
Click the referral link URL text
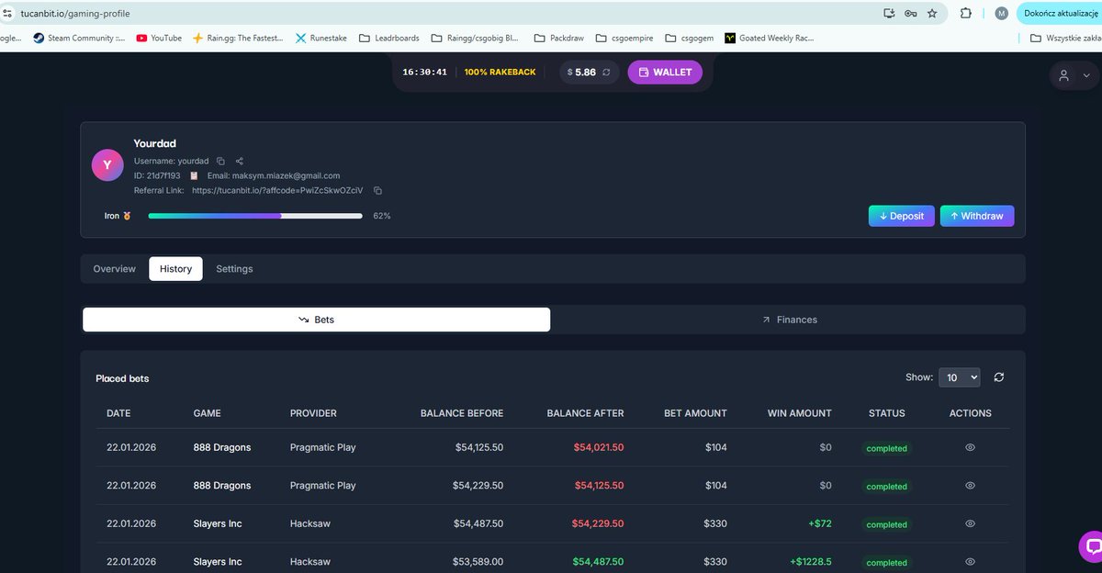tap(277, 190)
